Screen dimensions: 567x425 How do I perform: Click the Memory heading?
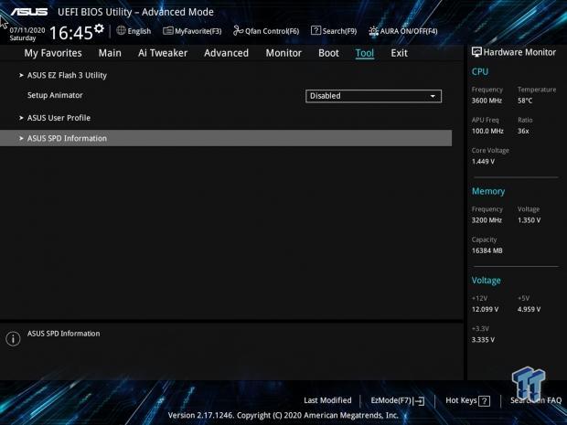(x=488, y=191)
